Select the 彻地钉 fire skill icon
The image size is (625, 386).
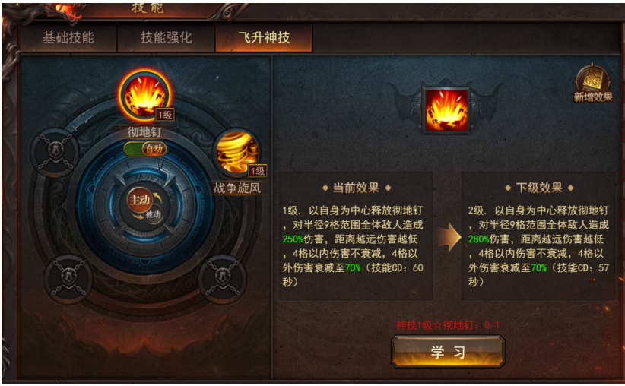[144, 95]
